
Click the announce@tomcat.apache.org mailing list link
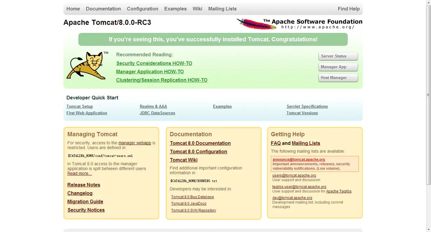(298, 159)
